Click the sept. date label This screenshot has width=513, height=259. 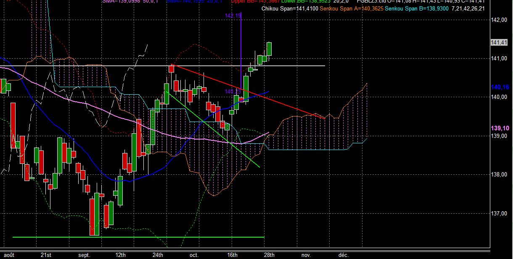tap(84, 255)
